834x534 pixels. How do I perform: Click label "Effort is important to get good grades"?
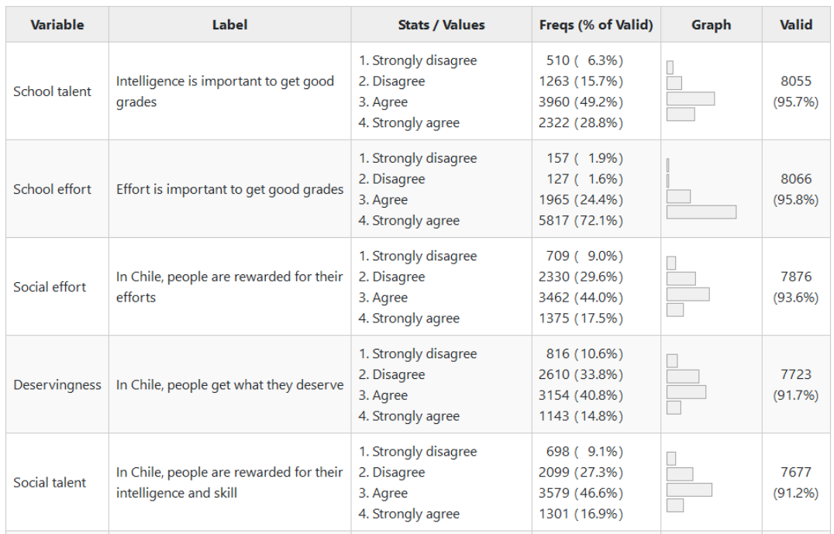[x=229, y=189]
